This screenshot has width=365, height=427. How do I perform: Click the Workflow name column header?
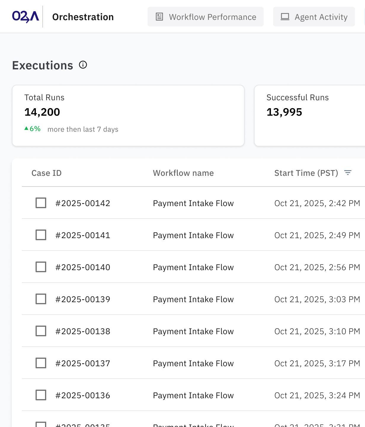coord(183,173)
